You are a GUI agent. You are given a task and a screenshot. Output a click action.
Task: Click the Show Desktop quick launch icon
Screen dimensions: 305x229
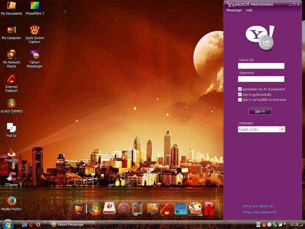tap(24, 225)
